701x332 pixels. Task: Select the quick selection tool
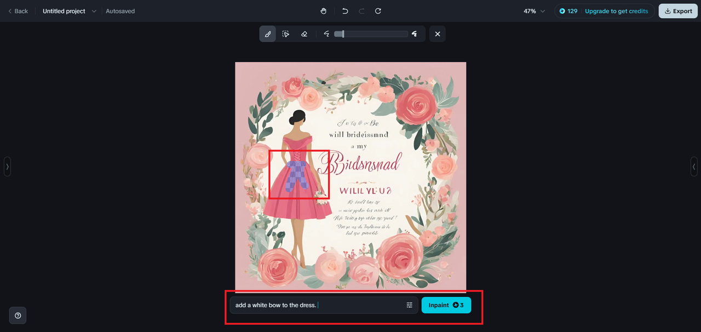tap(286, 34)
